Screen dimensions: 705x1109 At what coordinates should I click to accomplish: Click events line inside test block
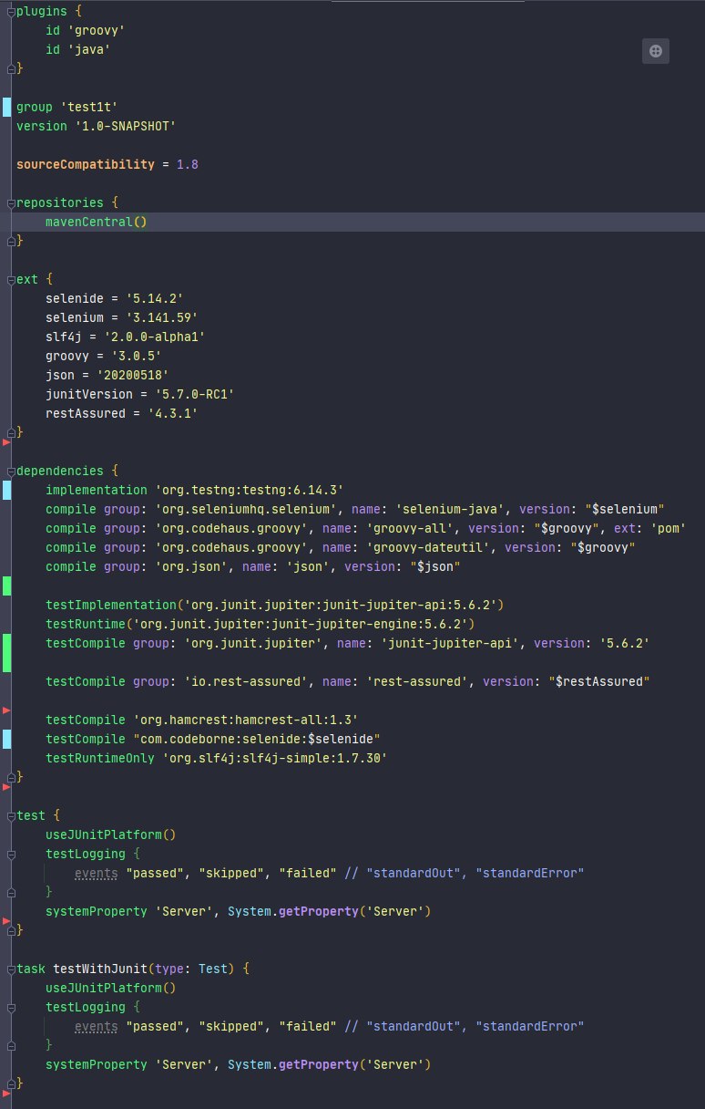click(329, 873)
